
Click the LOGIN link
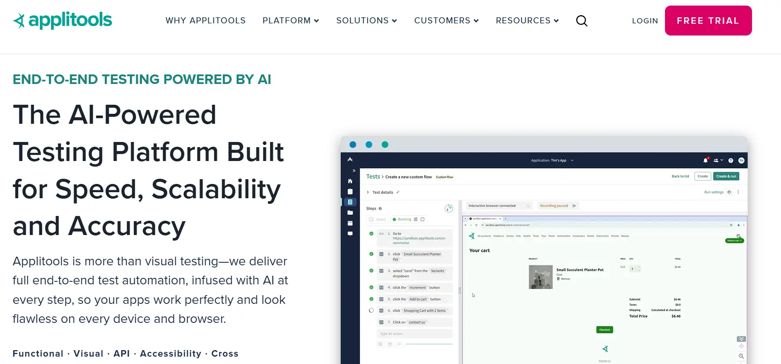[x=645, y=21]
